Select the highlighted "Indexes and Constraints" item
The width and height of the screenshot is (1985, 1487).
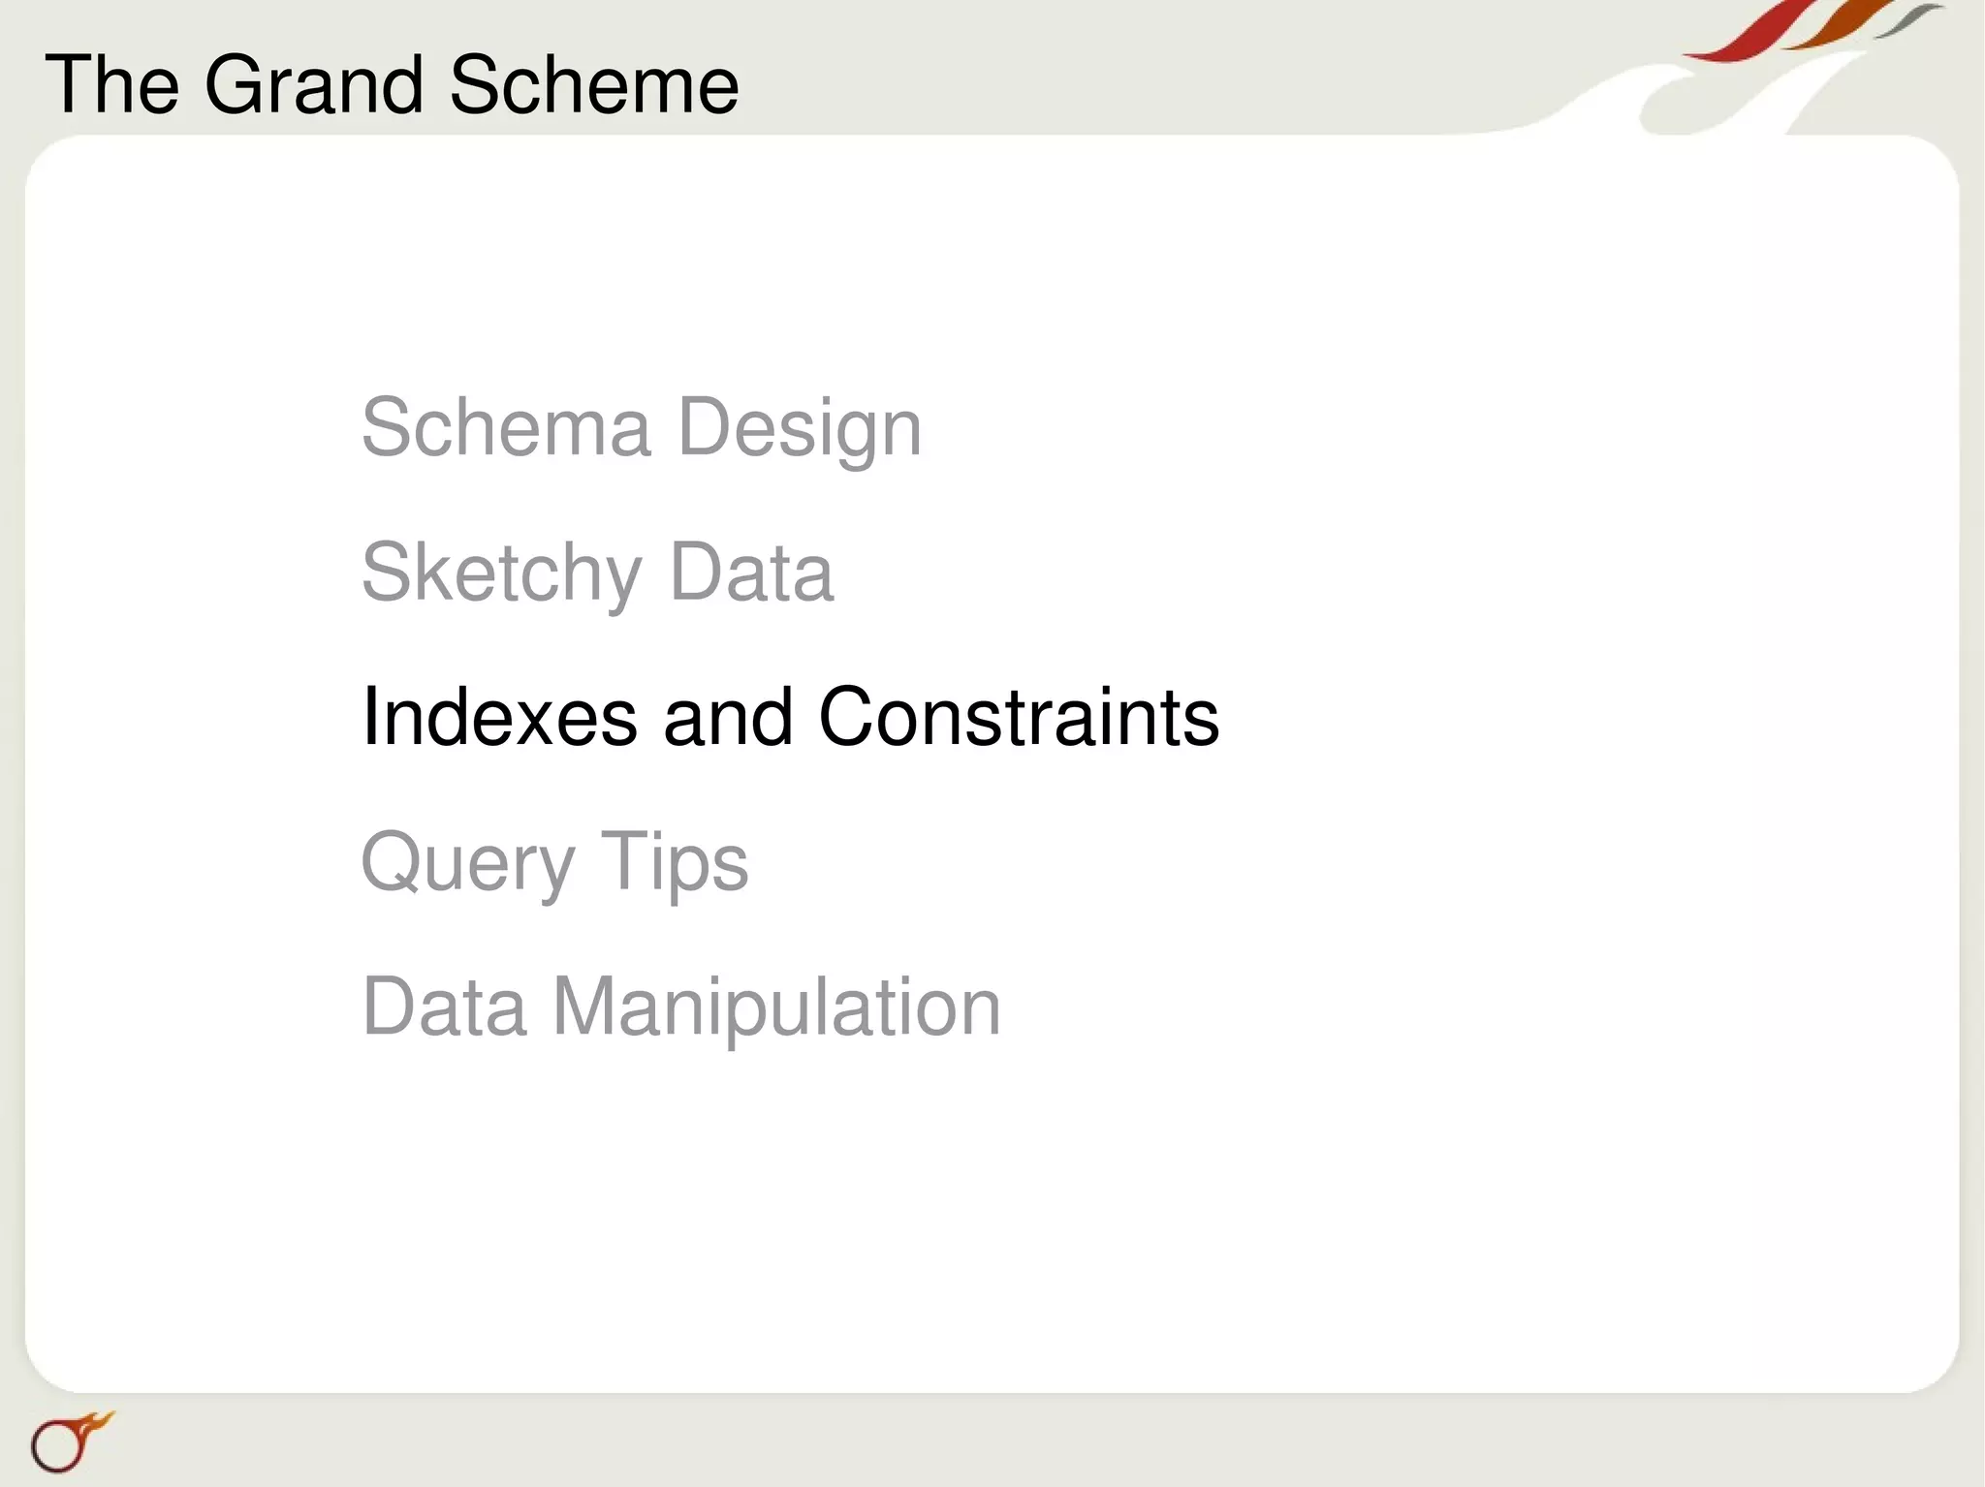tap(789, 717)
